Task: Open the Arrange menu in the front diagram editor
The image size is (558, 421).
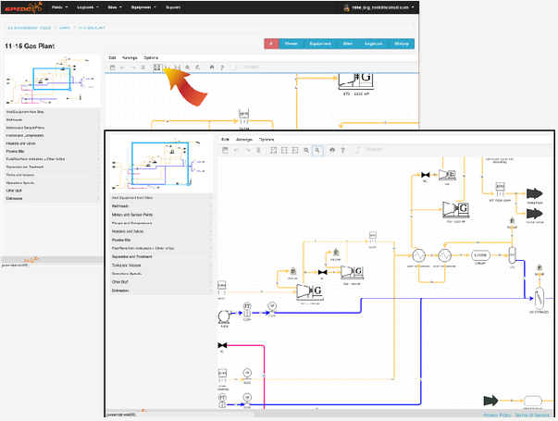Action: pos(244,140)
